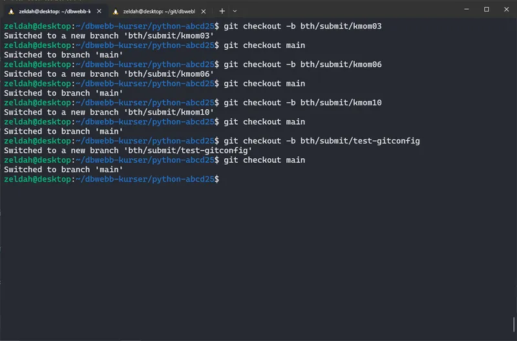Close the ~/git/dbwebb terminal tab
Screen dimensions: 517x341
click(204, 10)
